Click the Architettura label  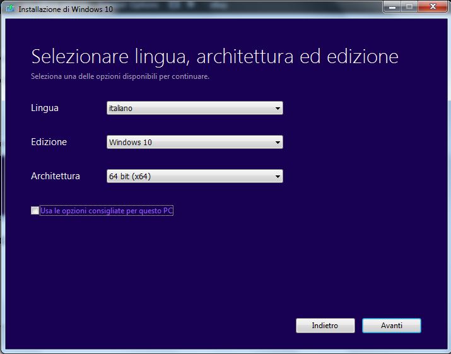(x=56, y=176)
